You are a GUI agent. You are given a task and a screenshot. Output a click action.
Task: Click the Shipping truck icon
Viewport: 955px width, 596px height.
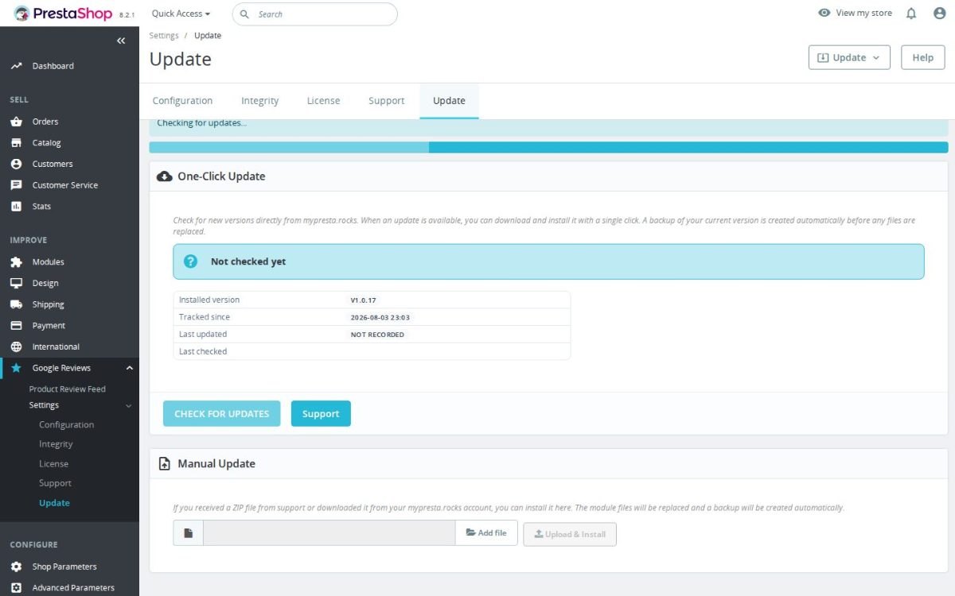(x=16, y=304)
